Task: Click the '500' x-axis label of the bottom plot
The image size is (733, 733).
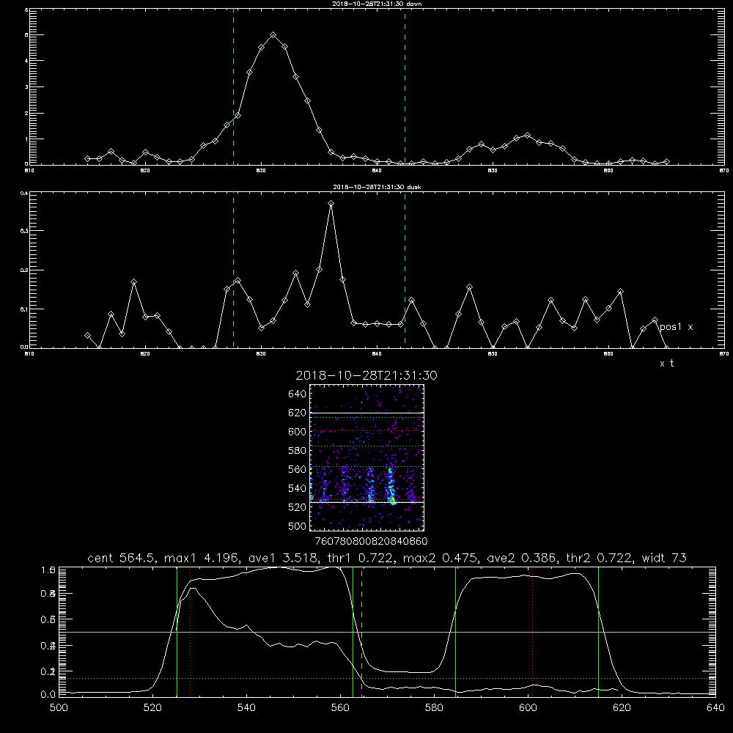Action: point(59,708)
